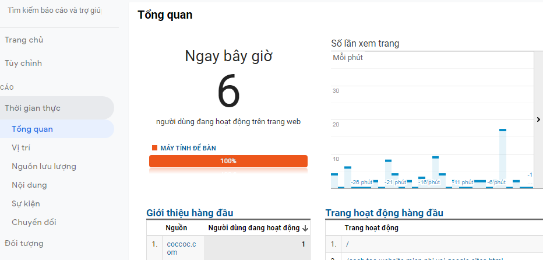Click the active users count 6
This screenshot has width=543, height=260.
click(x=228, y=91)
